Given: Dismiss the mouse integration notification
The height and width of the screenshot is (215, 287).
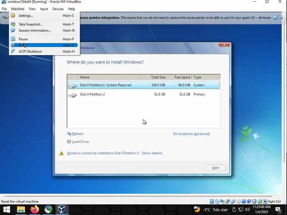Looking at the screenshot, I should click(x=275, y=17).
